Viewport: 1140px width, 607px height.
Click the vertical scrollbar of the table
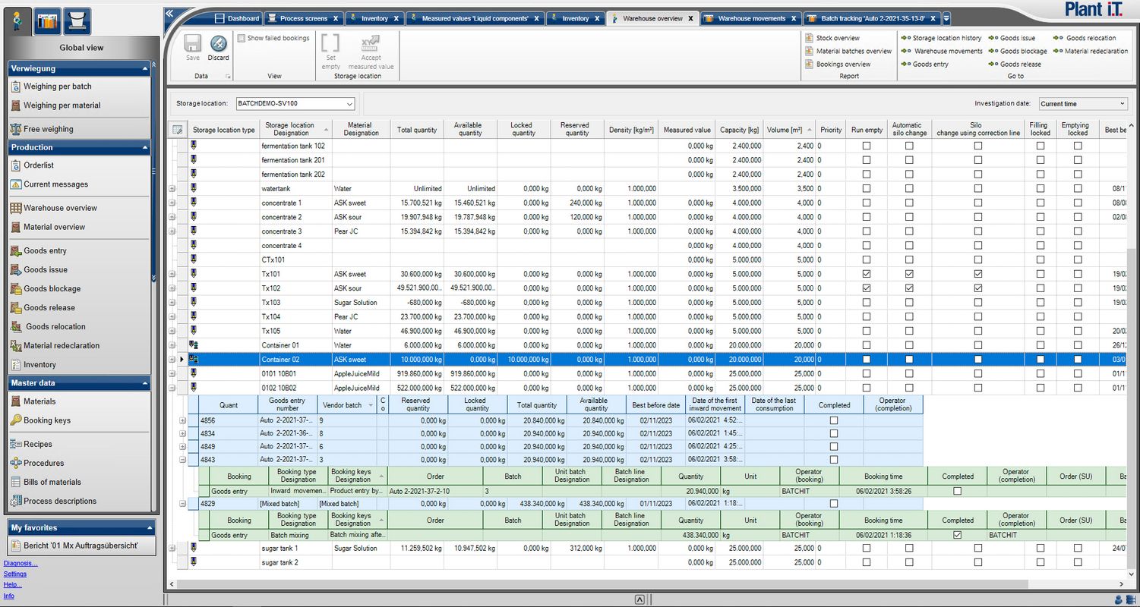pyautogui.click(x=1132, y=409)
